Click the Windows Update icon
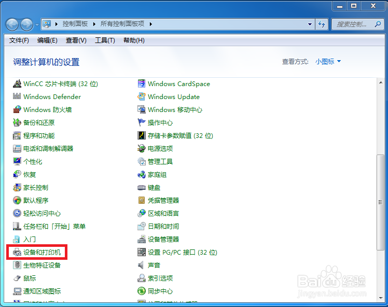The height and width of the screenshot is (307, 388). 142,97
